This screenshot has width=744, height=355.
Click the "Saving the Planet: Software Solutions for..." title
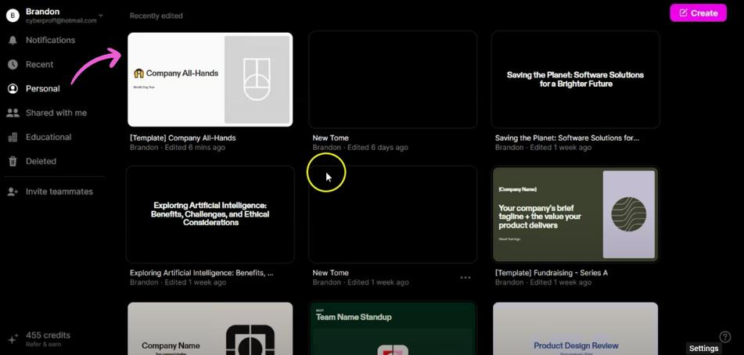coord(567,138)
